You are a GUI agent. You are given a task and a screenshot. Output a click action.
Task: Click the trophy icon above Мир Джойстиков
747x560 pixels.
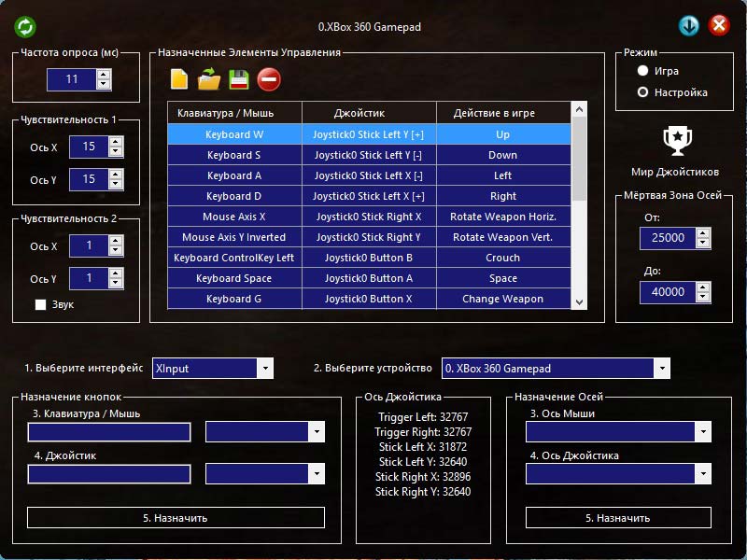tap(675, 141)
